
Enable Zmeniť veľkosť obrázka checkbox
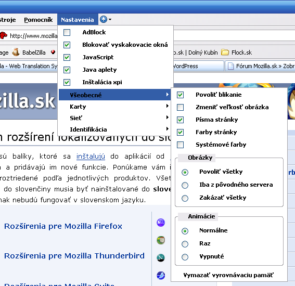click(x=180, y=107)
